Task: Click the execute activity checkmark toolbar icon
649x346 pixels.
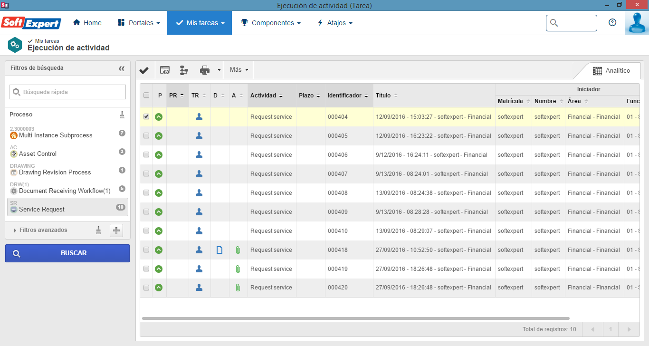Action: [144, 70]
